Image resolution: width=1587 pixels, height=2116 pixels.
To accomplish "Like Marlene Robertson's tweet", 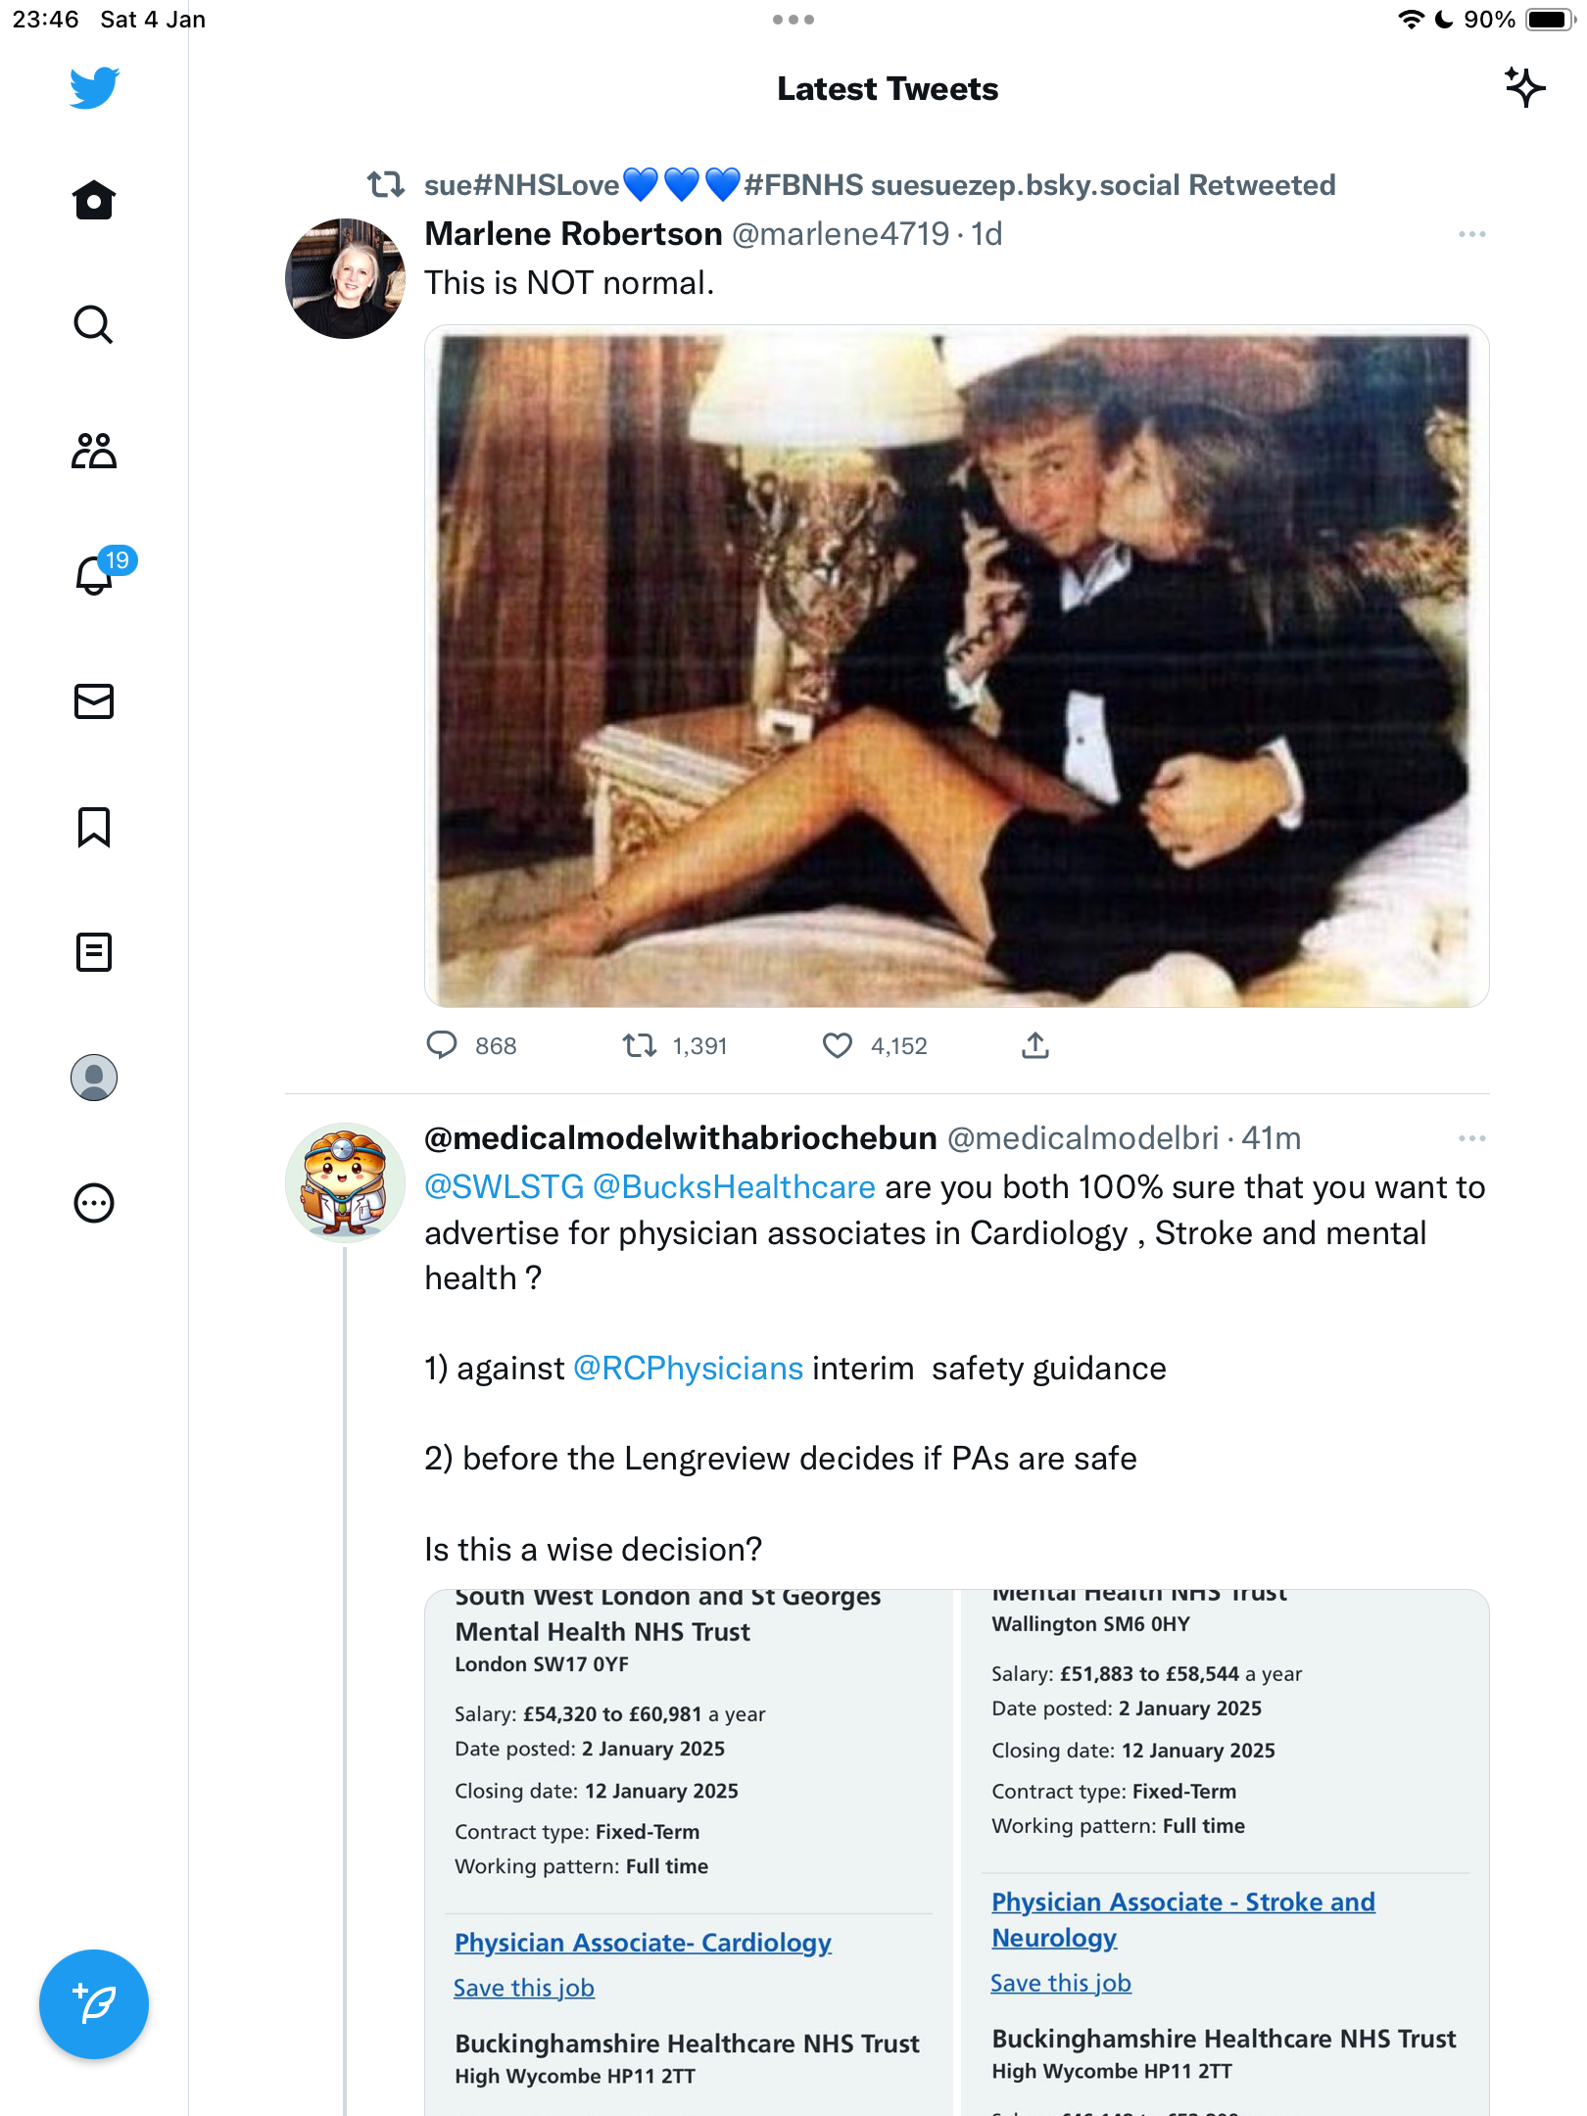I will (x=838, y=1046).
